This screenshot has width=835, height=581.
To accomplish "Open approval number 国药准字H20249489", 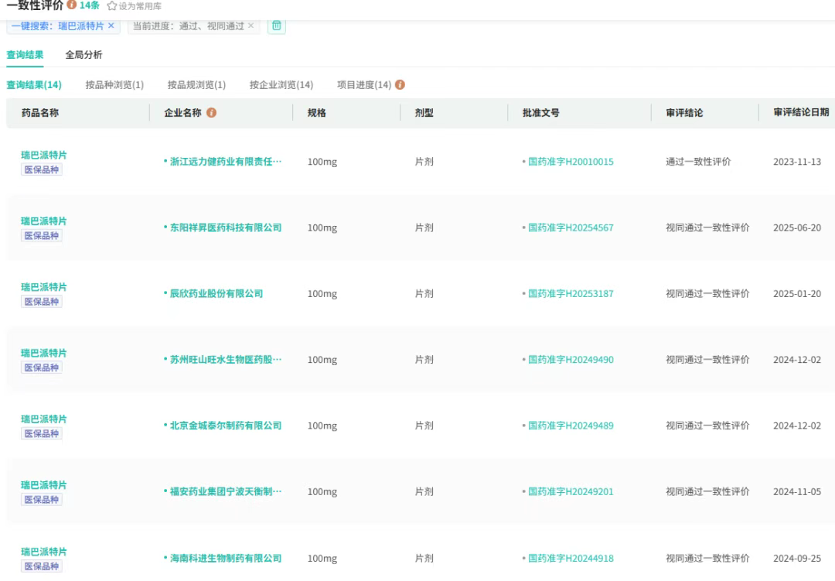I will point(571,426).
